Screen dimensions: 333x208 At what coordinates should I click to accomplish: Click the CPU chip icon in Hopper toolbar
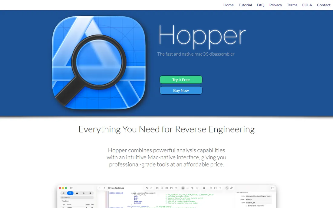click(204, 188)
